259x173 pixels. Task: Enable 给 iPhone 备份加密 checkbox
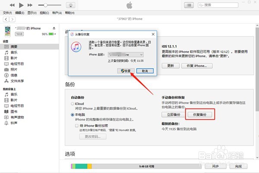click(77, 126)
